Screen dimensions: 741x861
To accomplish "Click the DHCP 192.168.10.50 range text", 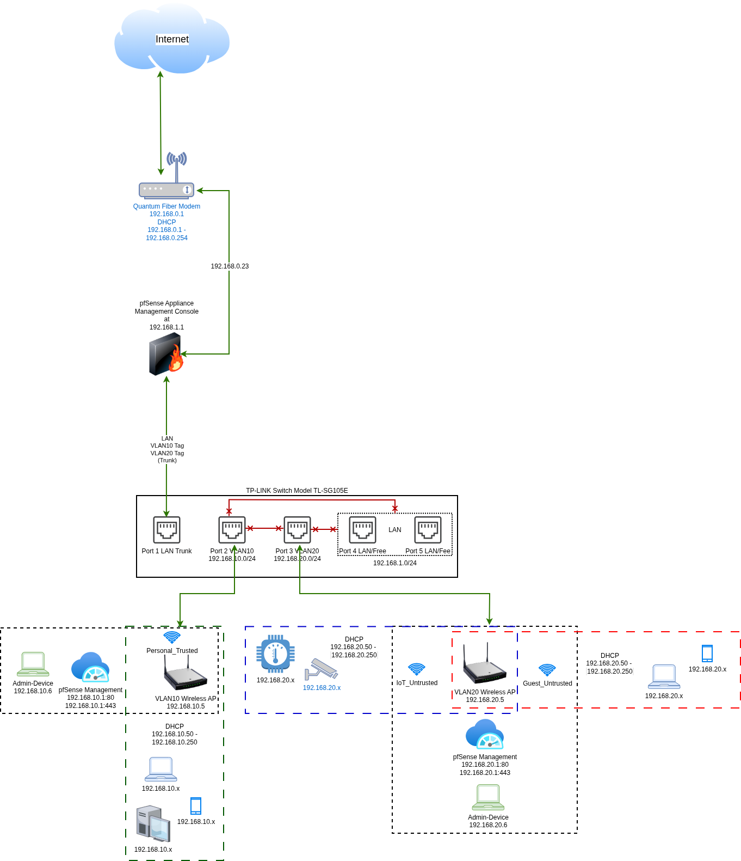I will pos(175,734).
